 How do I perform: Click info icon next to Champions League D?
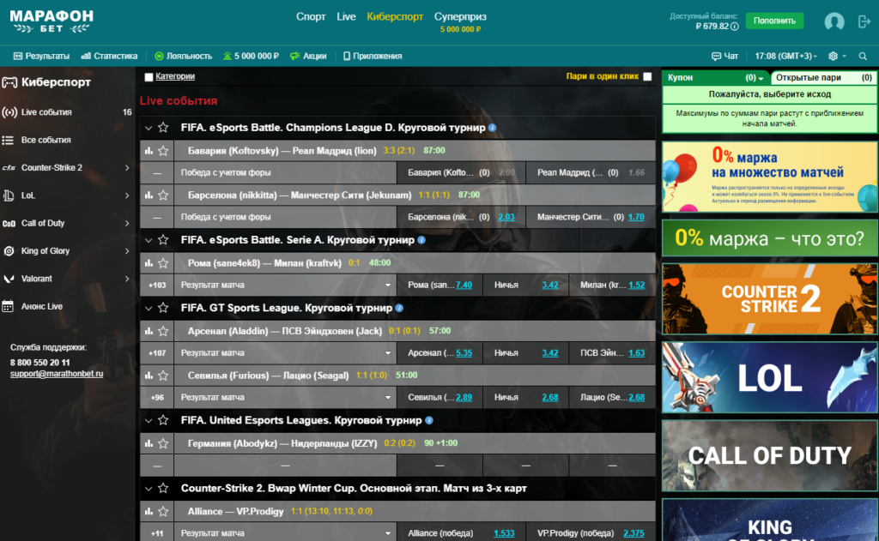coord(492,128)
